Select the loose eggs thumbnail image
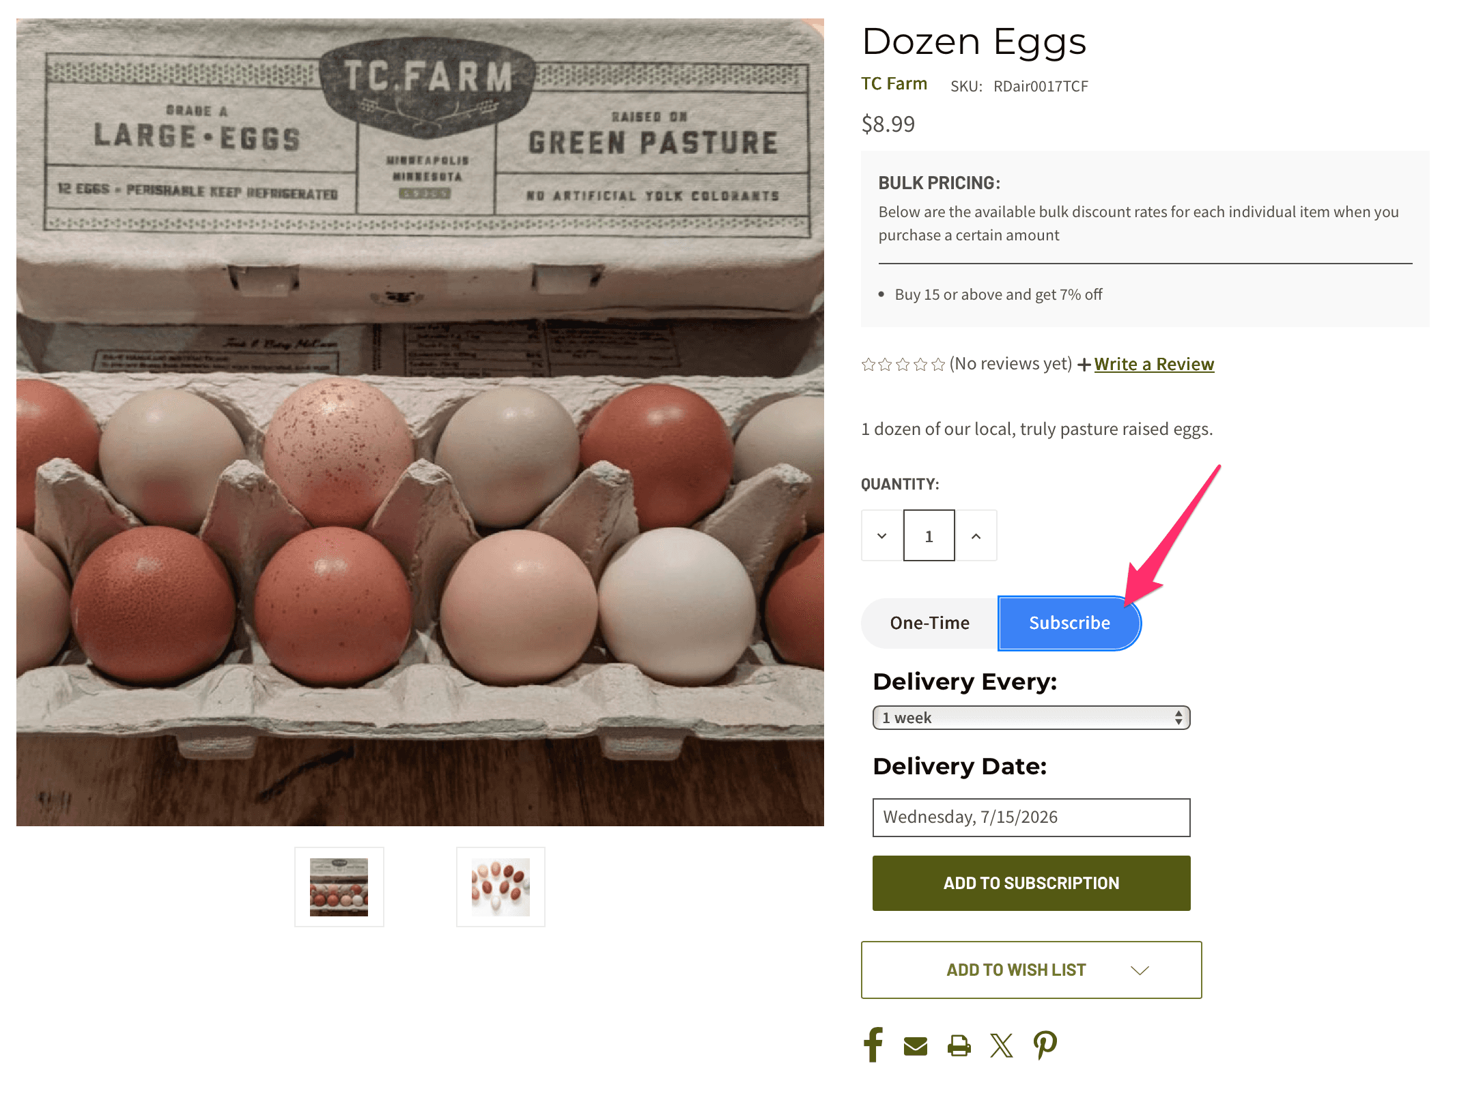1483x1098 pixels. [x=500, y=887]
